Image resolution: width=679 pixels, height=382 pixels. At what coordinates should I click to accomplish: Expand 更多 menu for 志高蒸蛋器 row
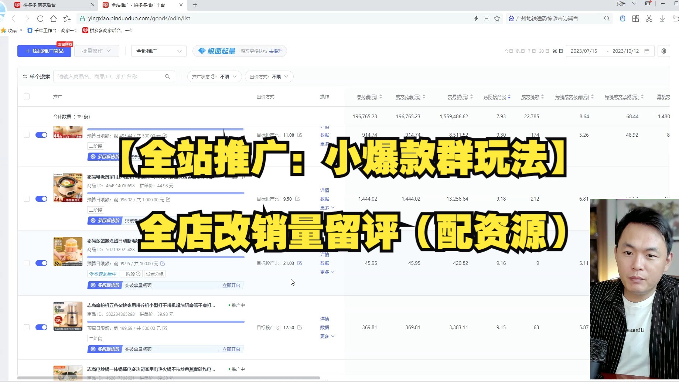point(327,272)
